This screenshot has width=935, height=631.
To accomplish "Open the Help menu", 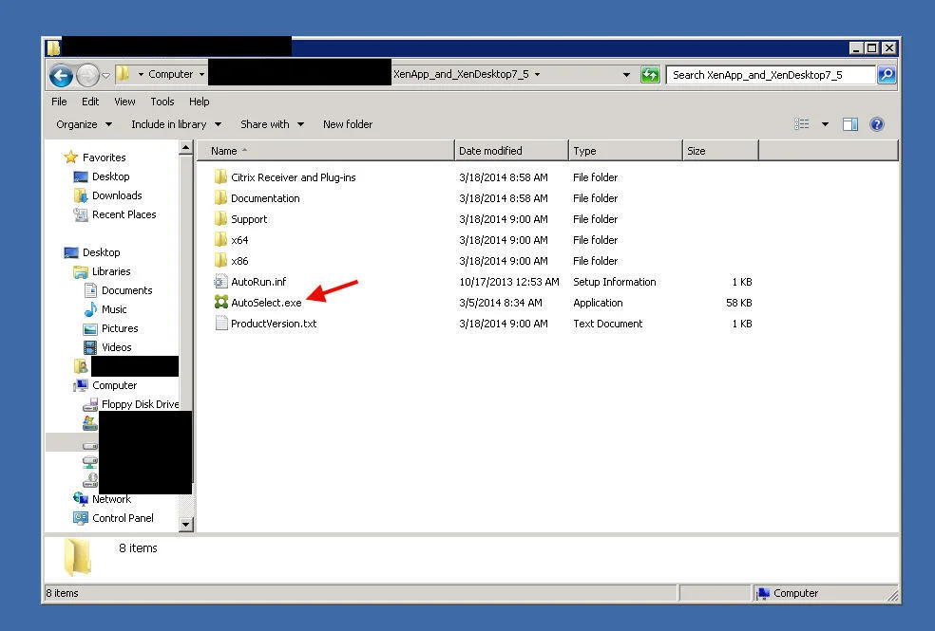I will click(200, 102).
